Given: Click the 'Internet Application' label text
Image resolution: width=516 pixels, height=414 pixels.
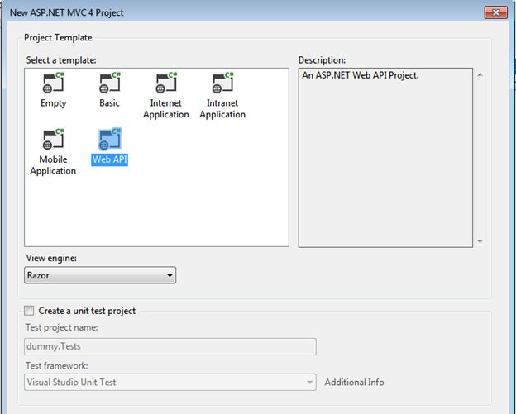Looking at the screenshot, I should point(166,109).
